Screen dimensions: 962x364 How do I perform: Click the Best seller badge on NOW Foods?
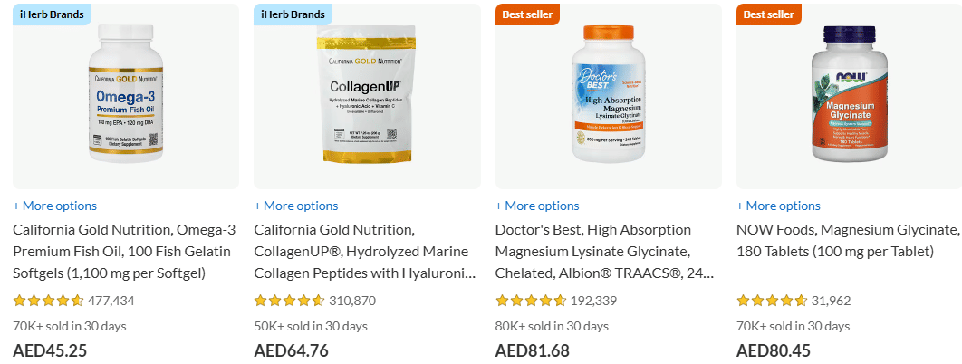pos(768,14)
